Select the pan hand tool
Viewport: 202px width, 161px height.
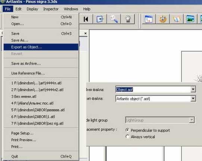click(128, 19)
